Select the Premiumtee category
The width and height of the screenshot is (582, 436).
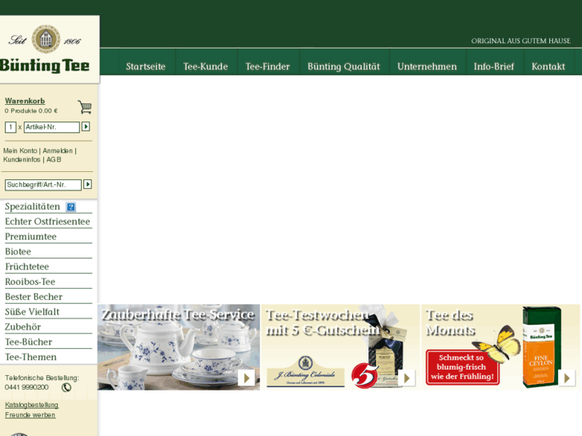[x=30, y=237]
